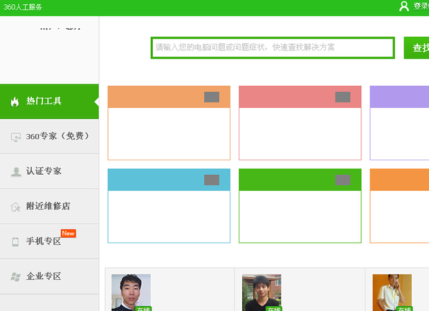Click the gray icon on the red card
The height and width of the screenshot is (311, 429).
point(343,97)
